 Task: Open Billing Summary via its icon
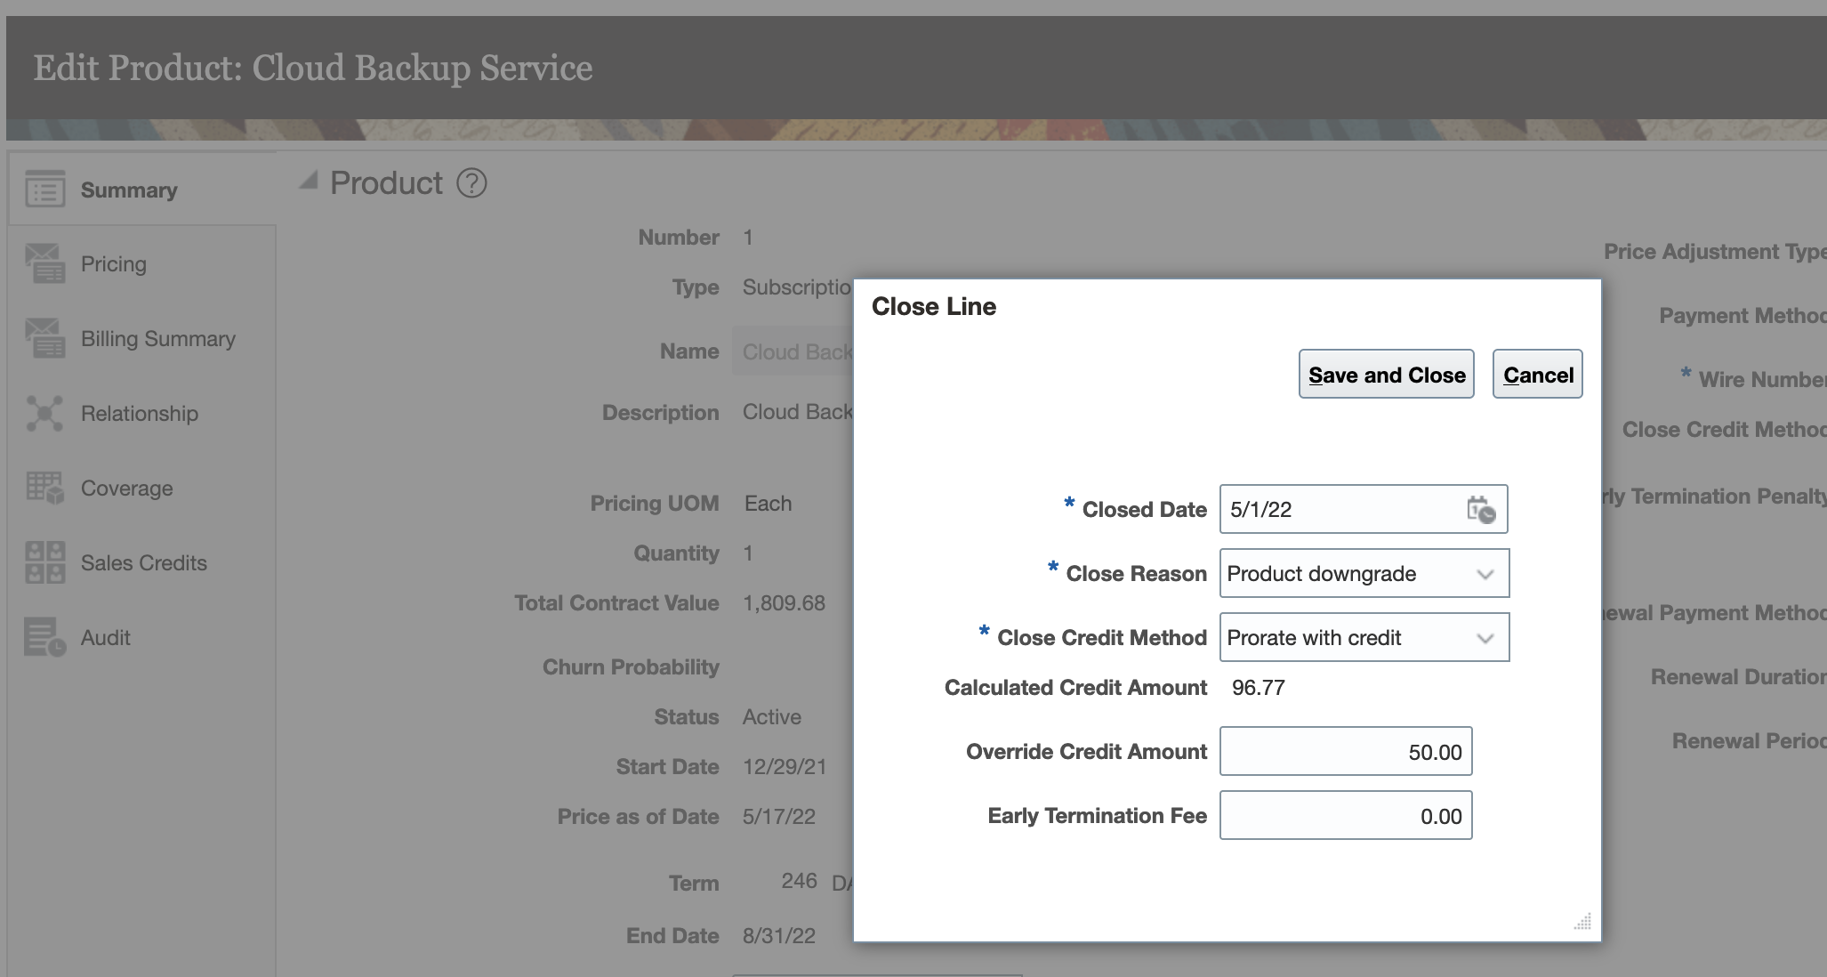44,338
